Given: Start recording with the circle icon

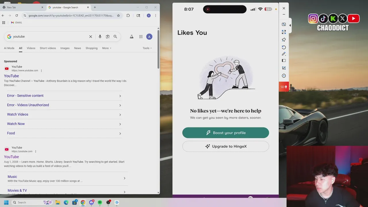Looking at the screenshot, I should [284, 76].
